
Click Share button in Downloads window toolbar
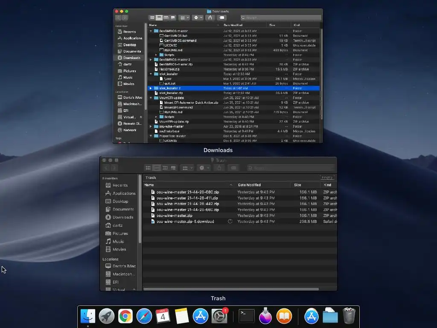(210, 18)
